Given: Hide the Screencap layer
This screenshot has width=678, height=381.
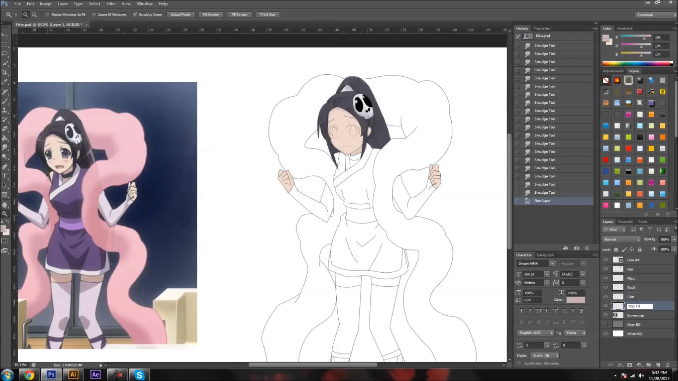Looking at the screenshot, I should [606, 315].
